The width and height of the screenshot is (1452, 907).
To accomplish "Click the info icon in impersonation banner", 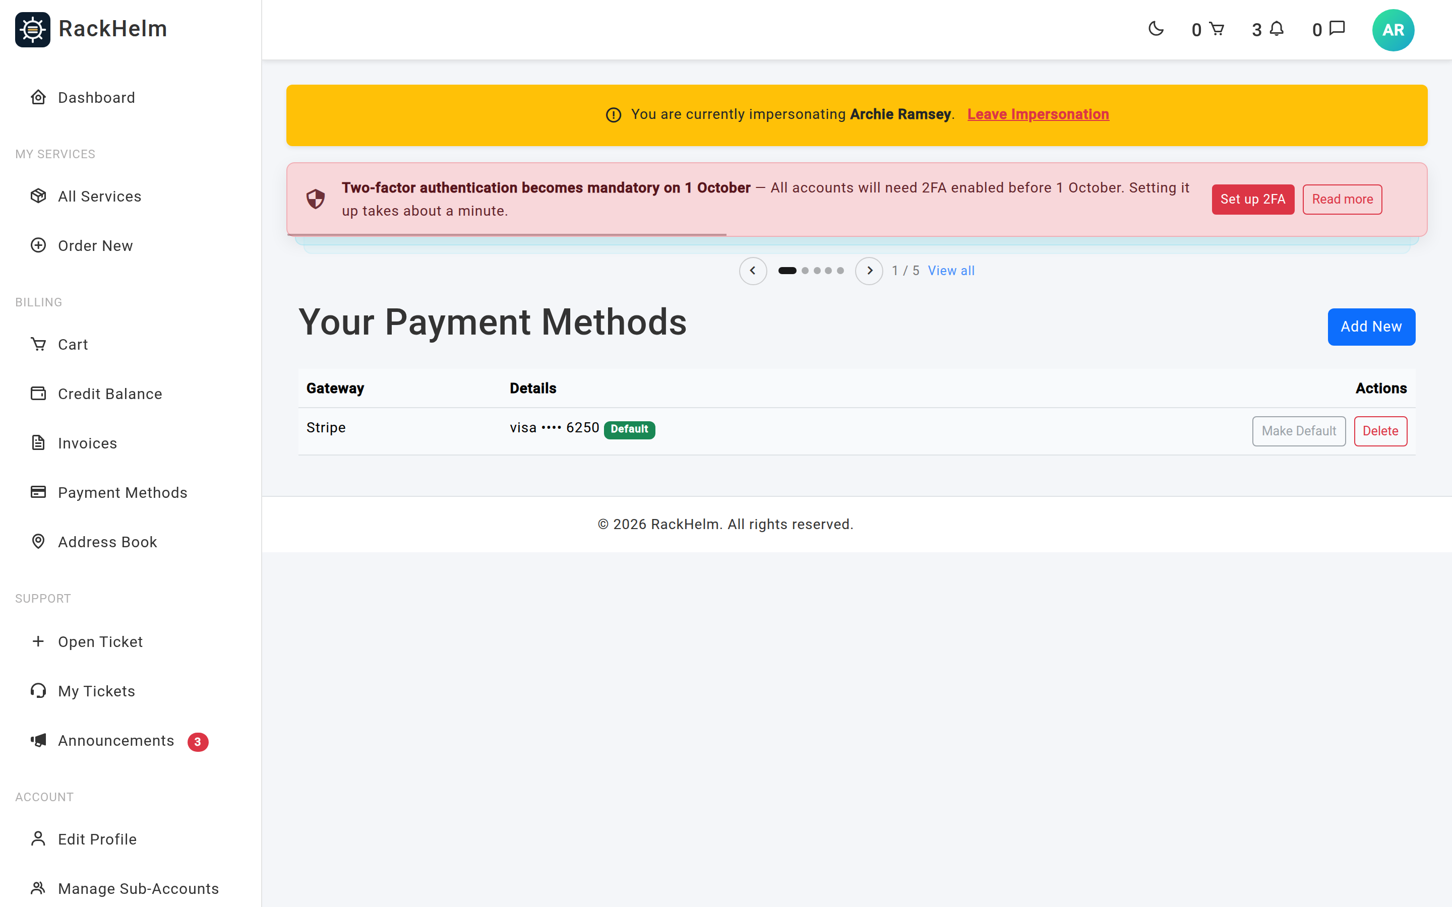I will [613, 114].
